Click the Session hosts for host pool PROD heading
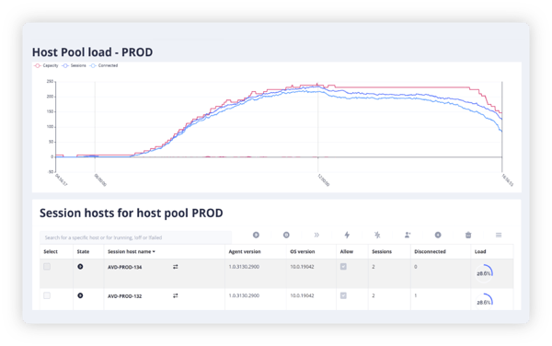 pos(132,213)
